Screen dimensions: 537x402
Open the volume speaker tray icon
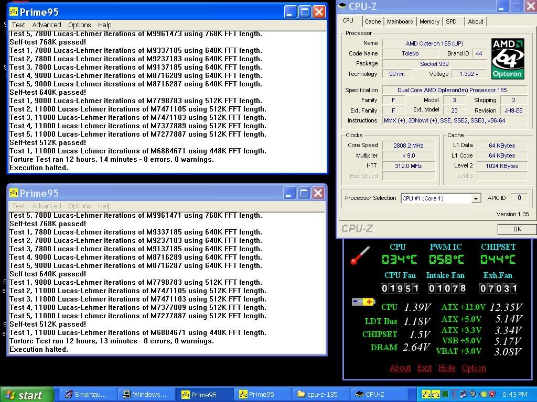coord(473,394)
